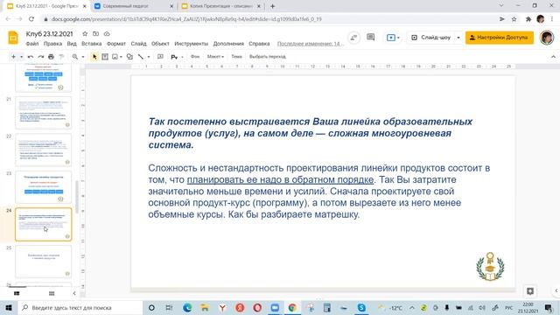Open Zoom from the taskbar
The height and width of the screenshot is (315, 560).
tap(275, 307)
